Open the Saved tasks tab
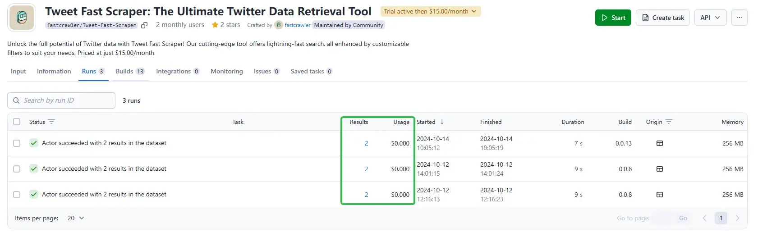This screenshot has height=232, width=758. tap(312, 71)
